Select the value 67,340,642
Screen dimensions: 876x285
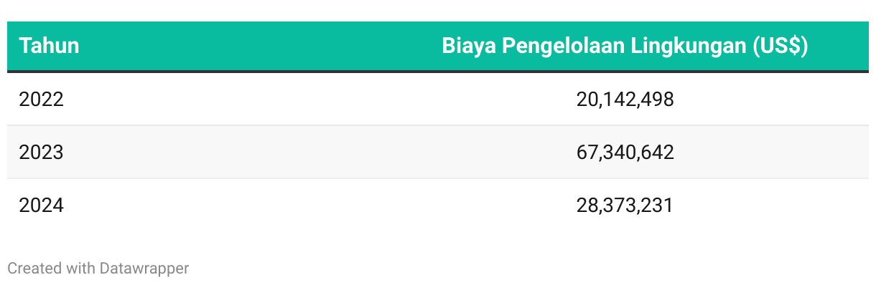tap(625, 153)
